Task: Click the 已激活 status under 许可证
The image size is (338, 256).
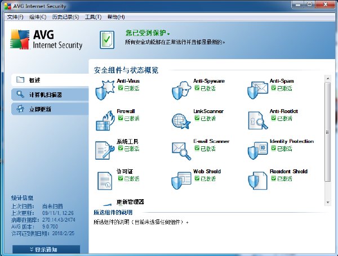Action: (132, 178)
